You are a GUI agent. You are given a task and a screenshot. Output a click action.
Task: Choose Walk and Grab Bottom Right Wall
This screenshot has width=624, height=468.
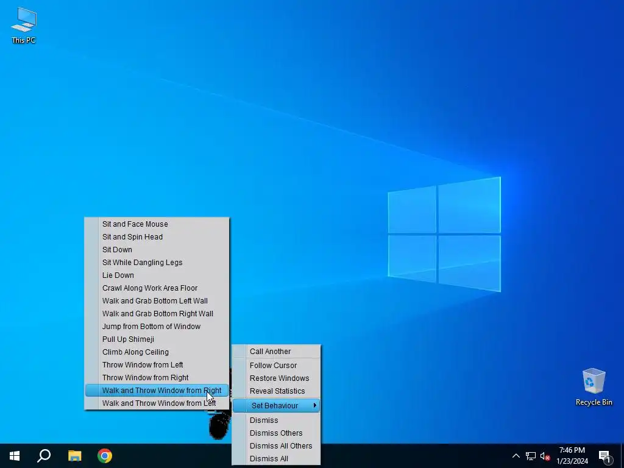pos(157,314)
